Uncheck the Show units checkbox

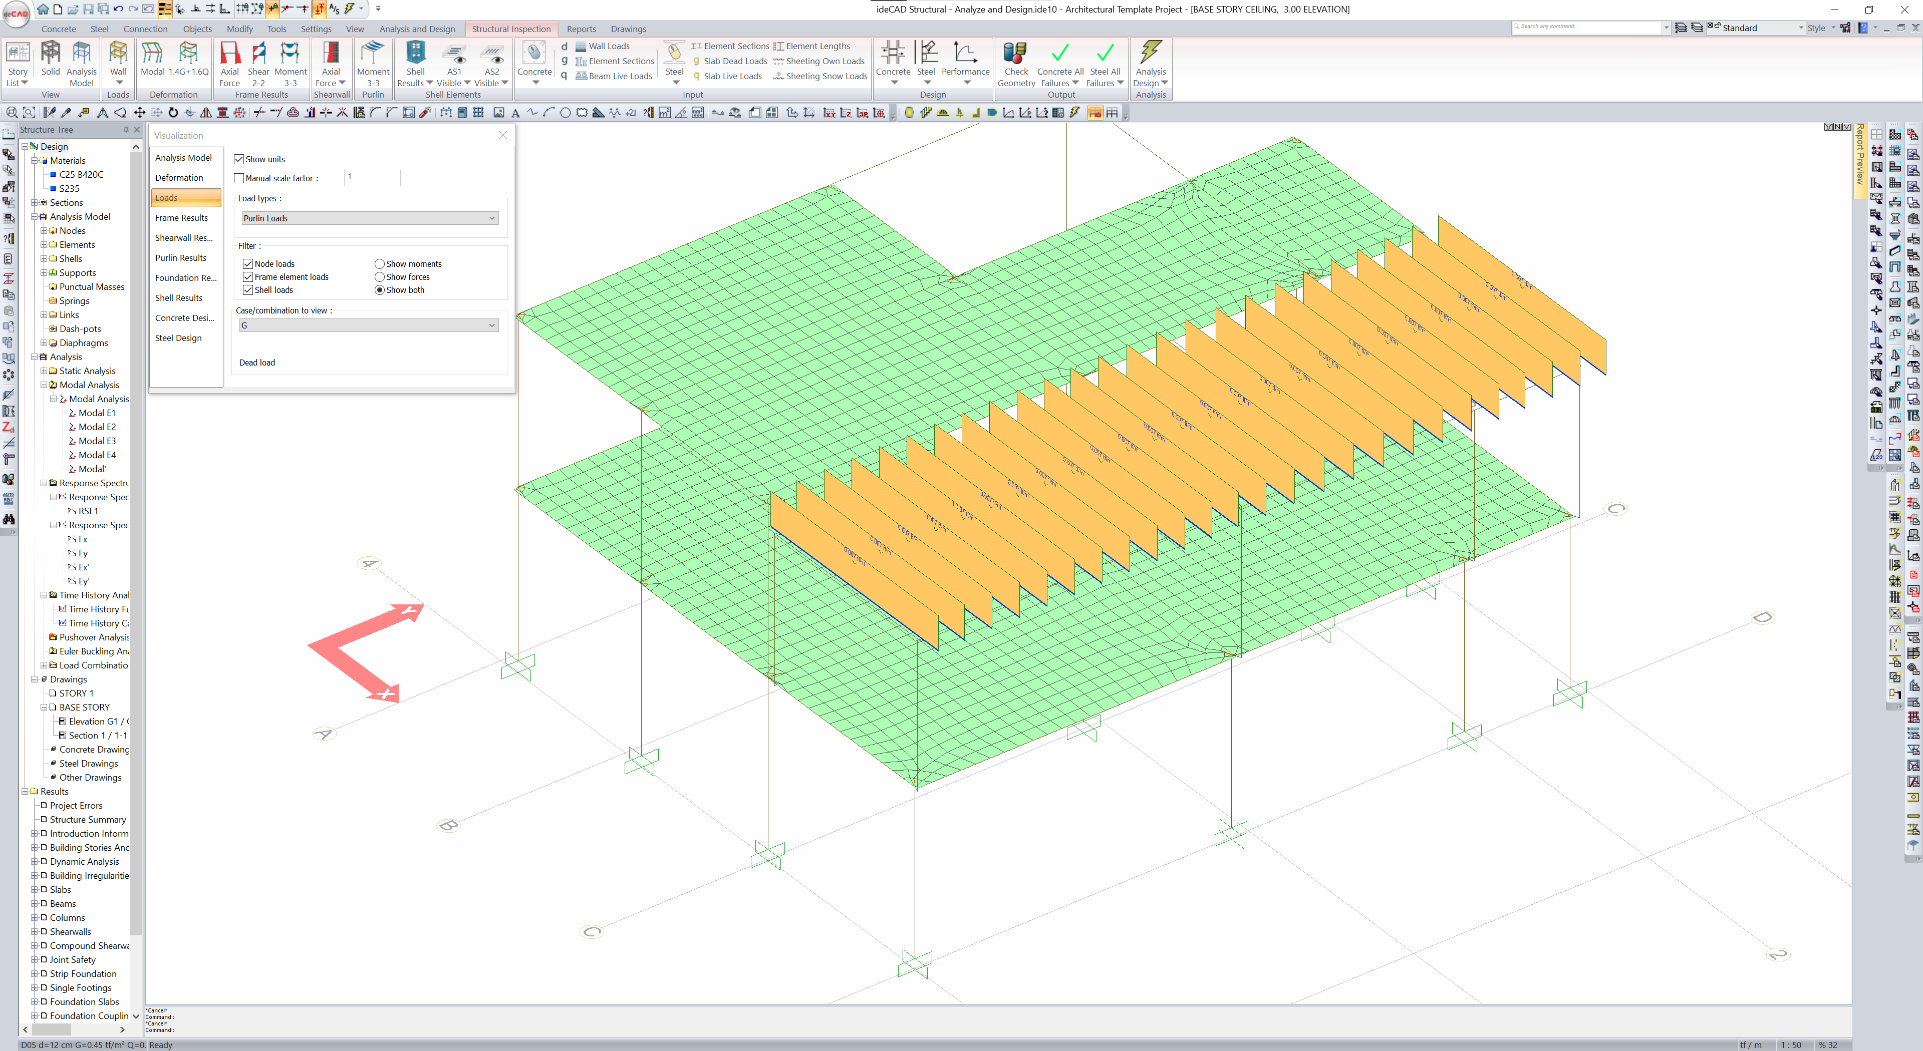tap(239, 159)
